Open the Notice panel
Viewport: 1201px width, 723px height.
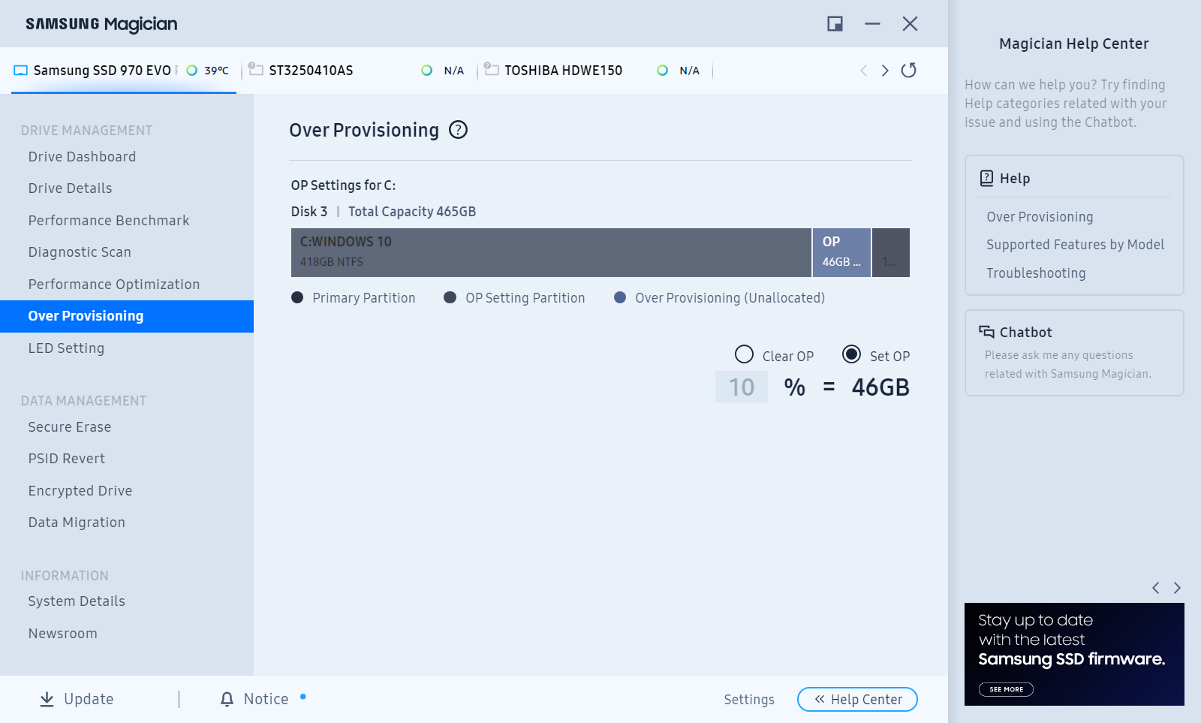click(255, 700)
